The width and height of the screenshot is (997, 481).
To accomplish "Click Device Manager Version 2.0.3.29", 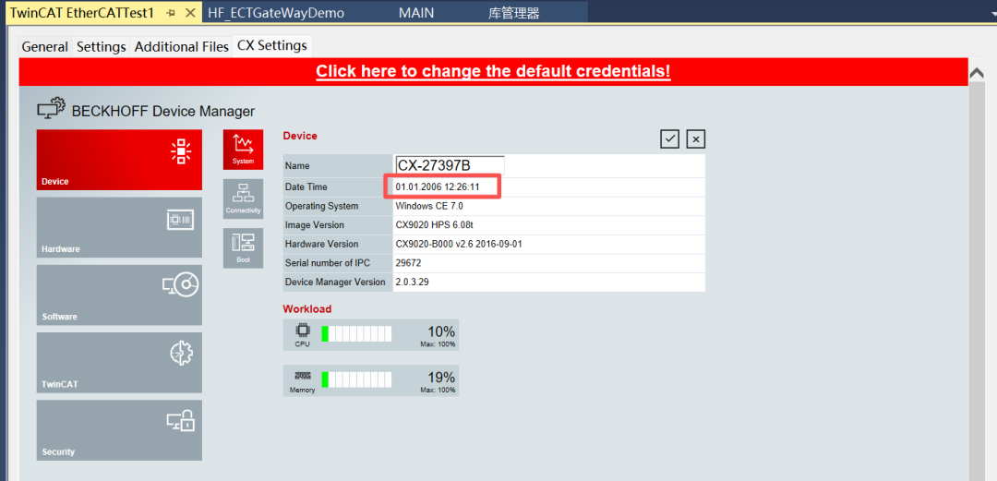I will pos(412,282).
